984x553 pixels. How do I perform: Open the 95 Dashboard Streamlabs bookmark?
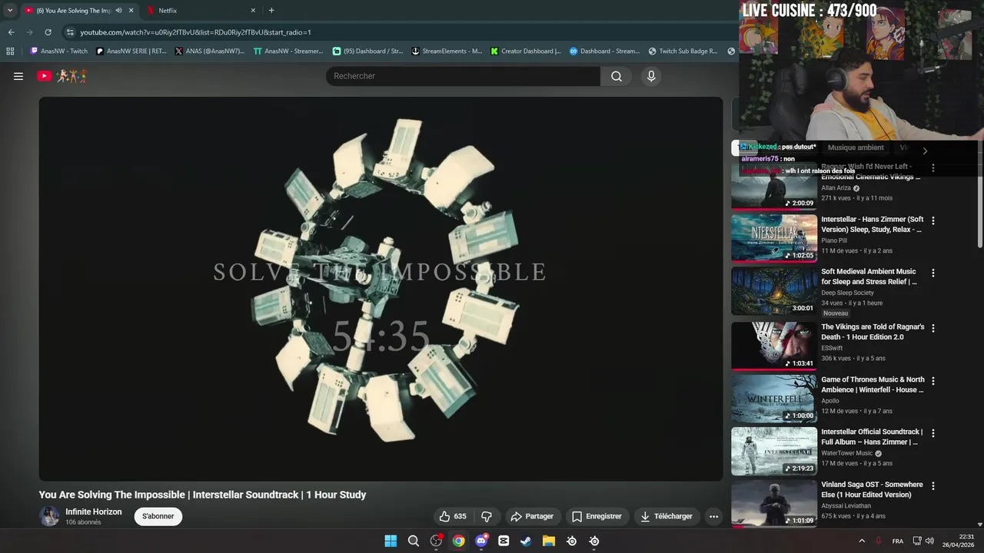click(367, 51)
